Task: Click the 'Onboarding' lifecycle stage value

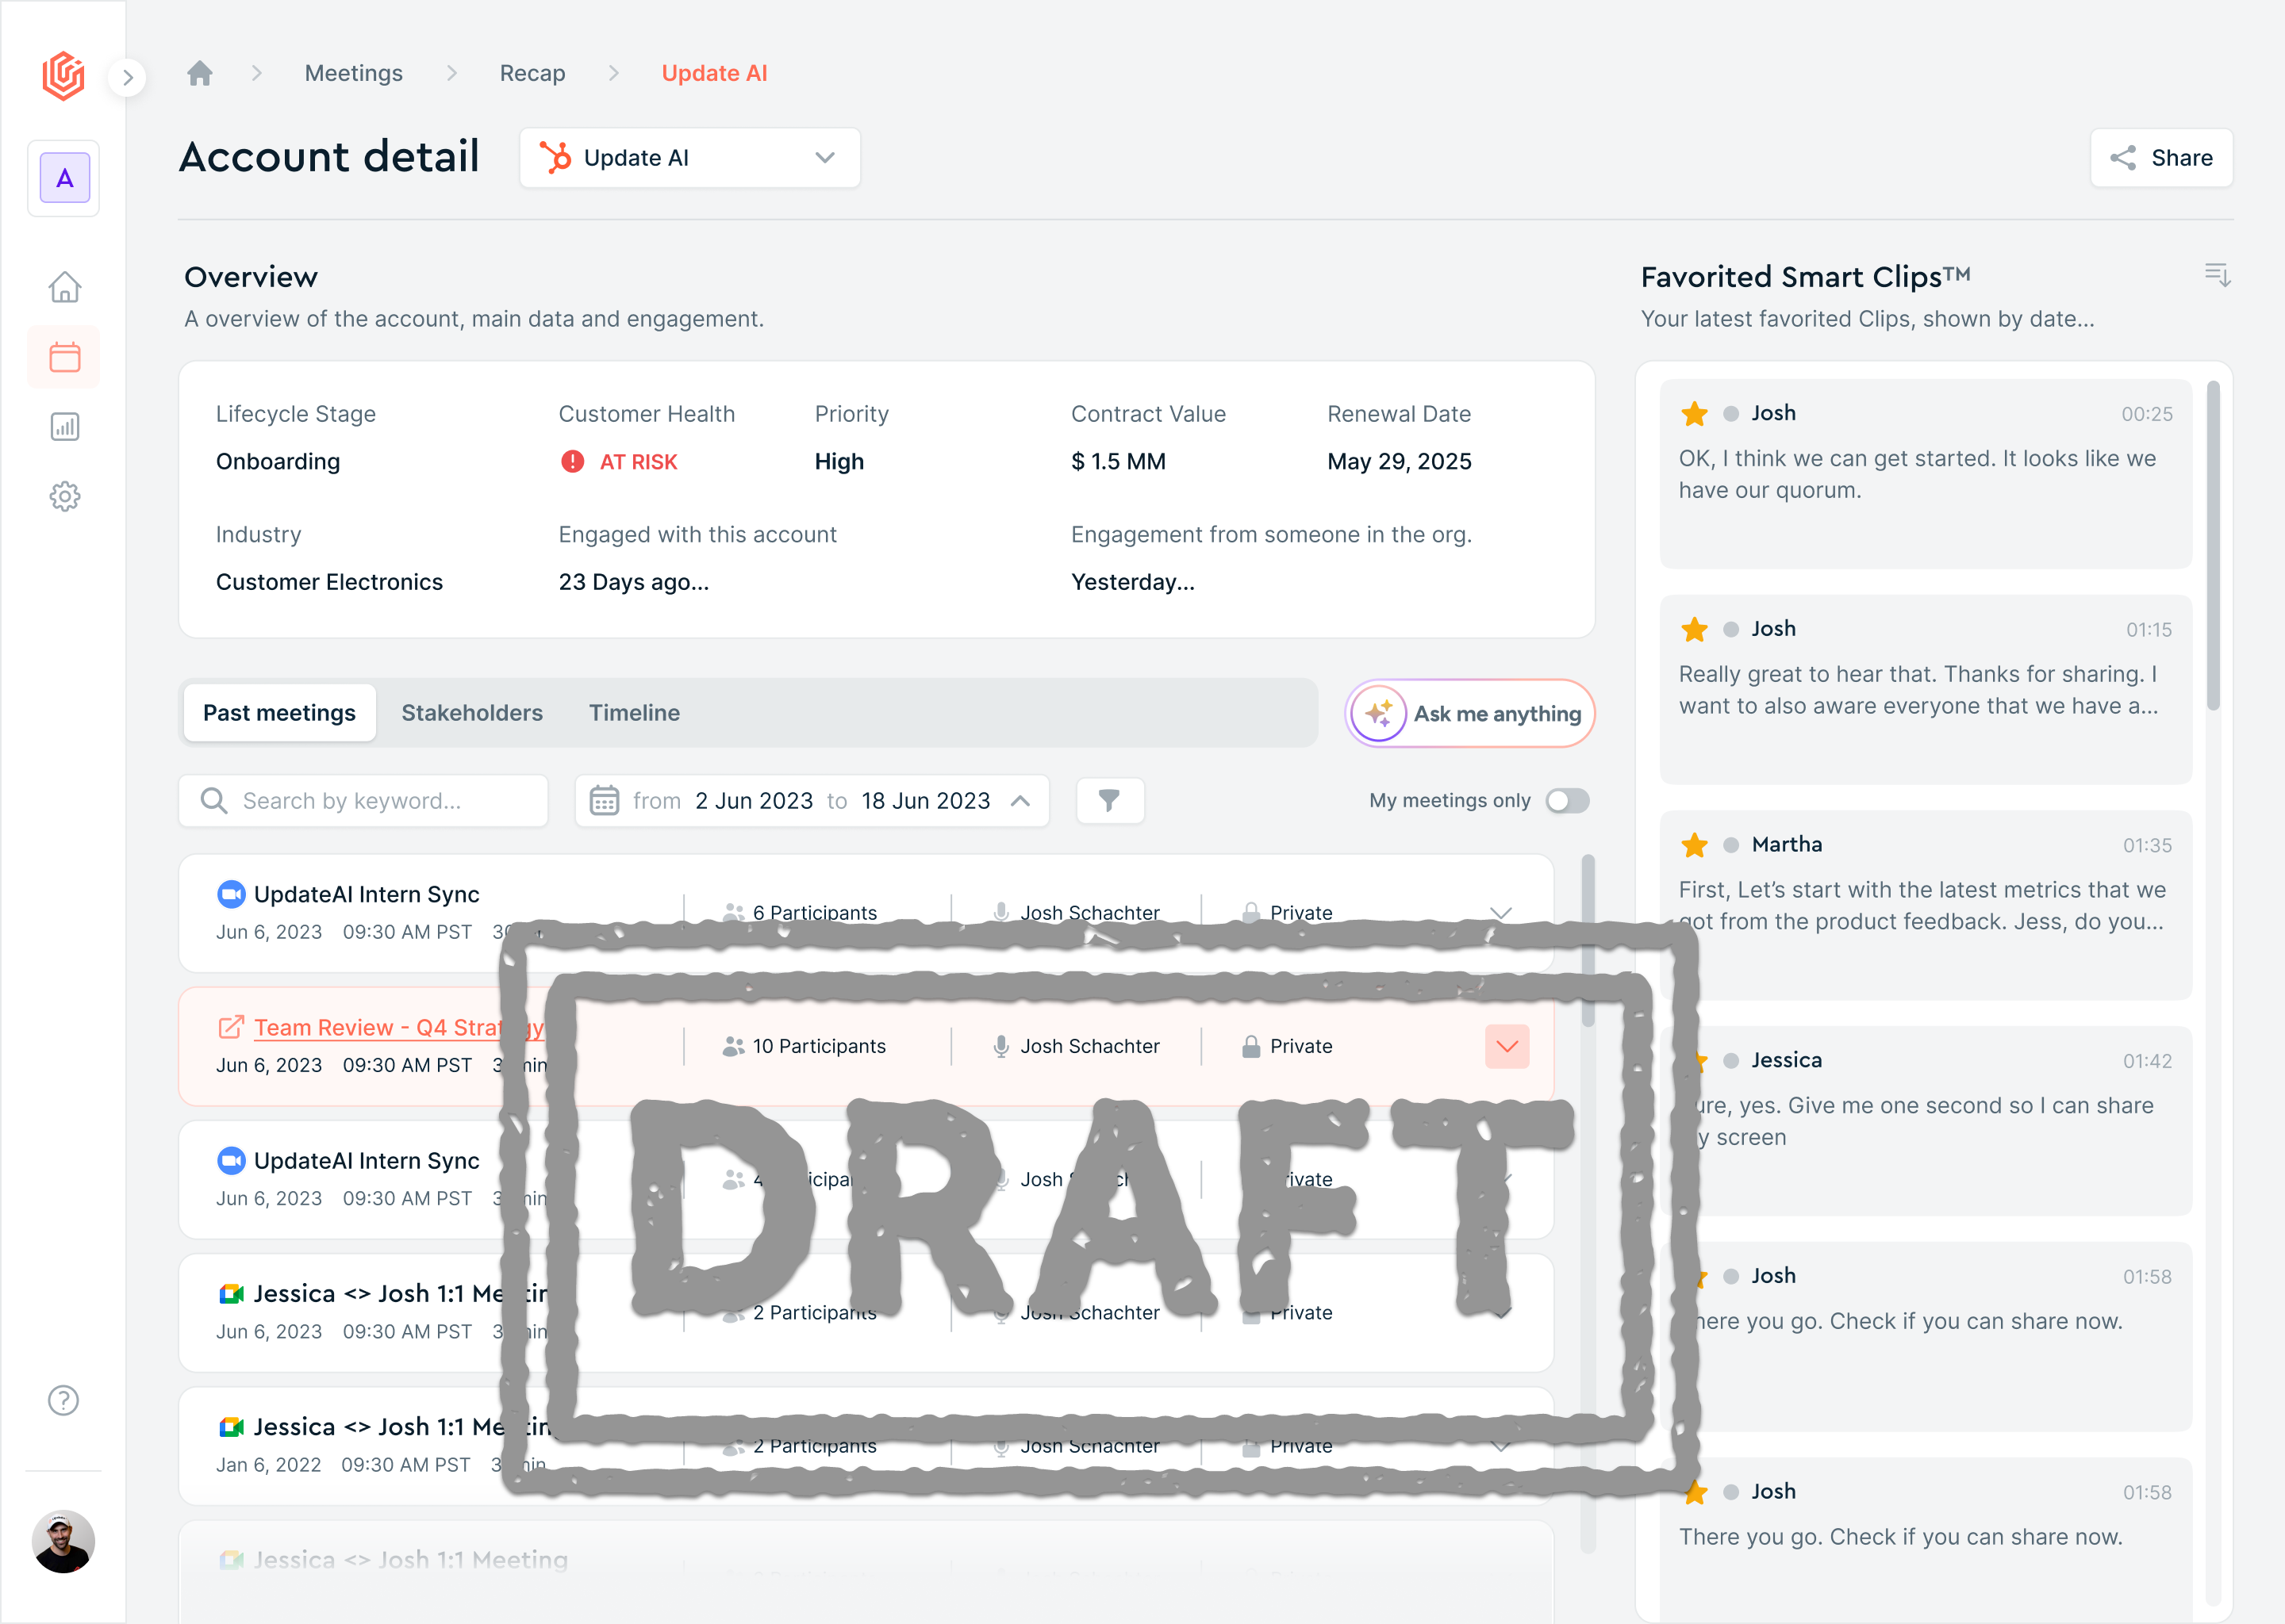Action: coord(278,461)
